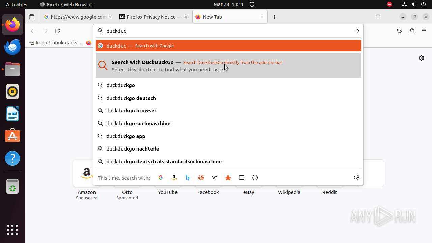
Task: Pick 'duckduckgo deutsch als standardsuchmaschine' suggestion
Action: point(228,162)
